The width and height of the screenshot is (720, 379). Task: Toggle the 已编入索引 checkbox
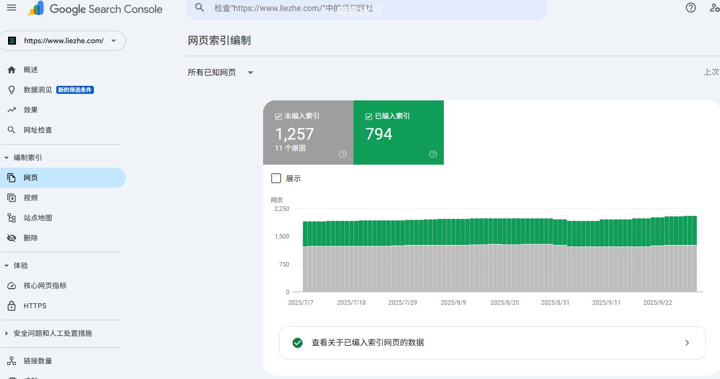[x=369, y=116]
